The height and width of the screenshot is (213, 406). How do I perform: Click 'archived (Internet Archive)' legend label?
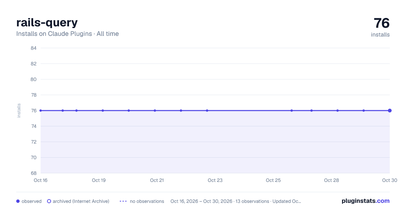[x=81, y=201]
